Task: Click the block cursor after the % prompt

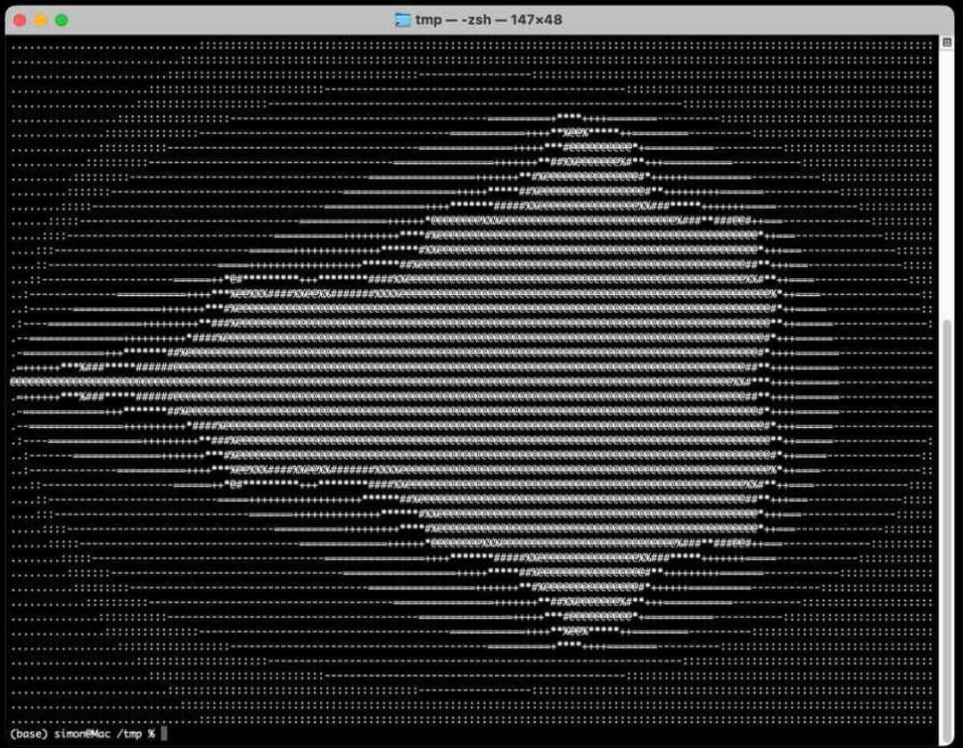Action: click(164, 733)
